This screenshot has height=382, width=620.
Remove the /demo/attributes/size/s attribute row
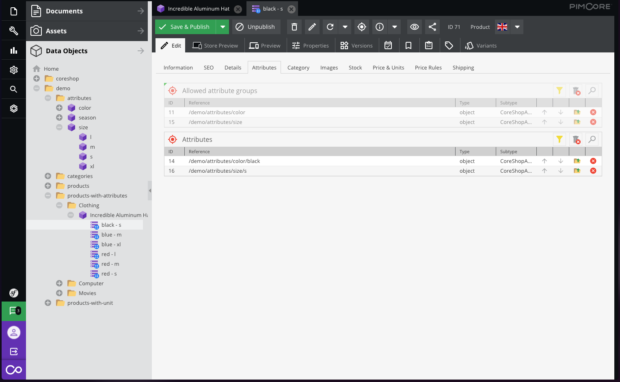tap(593, 171)
